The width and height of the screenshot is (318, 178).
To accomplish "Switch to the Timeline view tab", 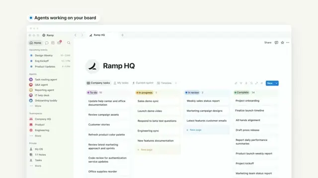I will coord(164,83).
